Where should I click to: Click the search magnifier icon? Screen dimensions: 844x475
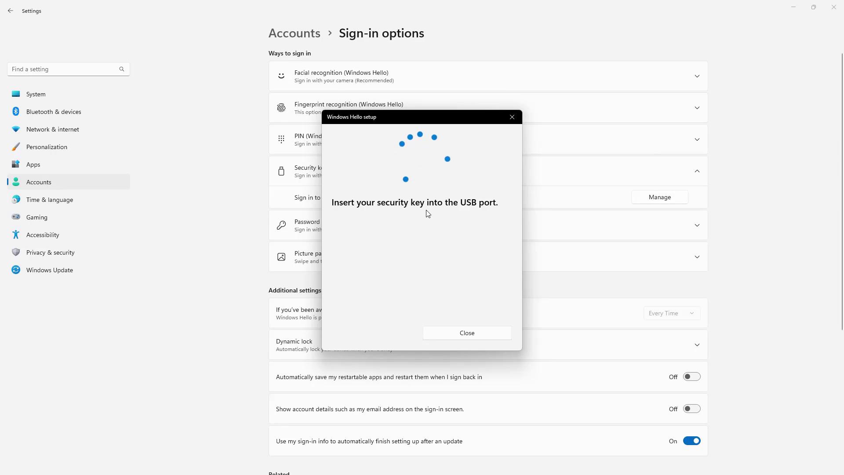pos(122,69)
